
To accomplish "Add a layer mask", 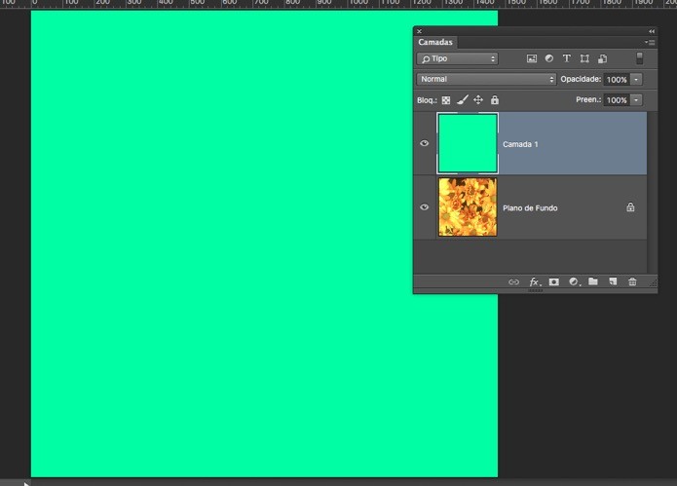I will point(553,281).
